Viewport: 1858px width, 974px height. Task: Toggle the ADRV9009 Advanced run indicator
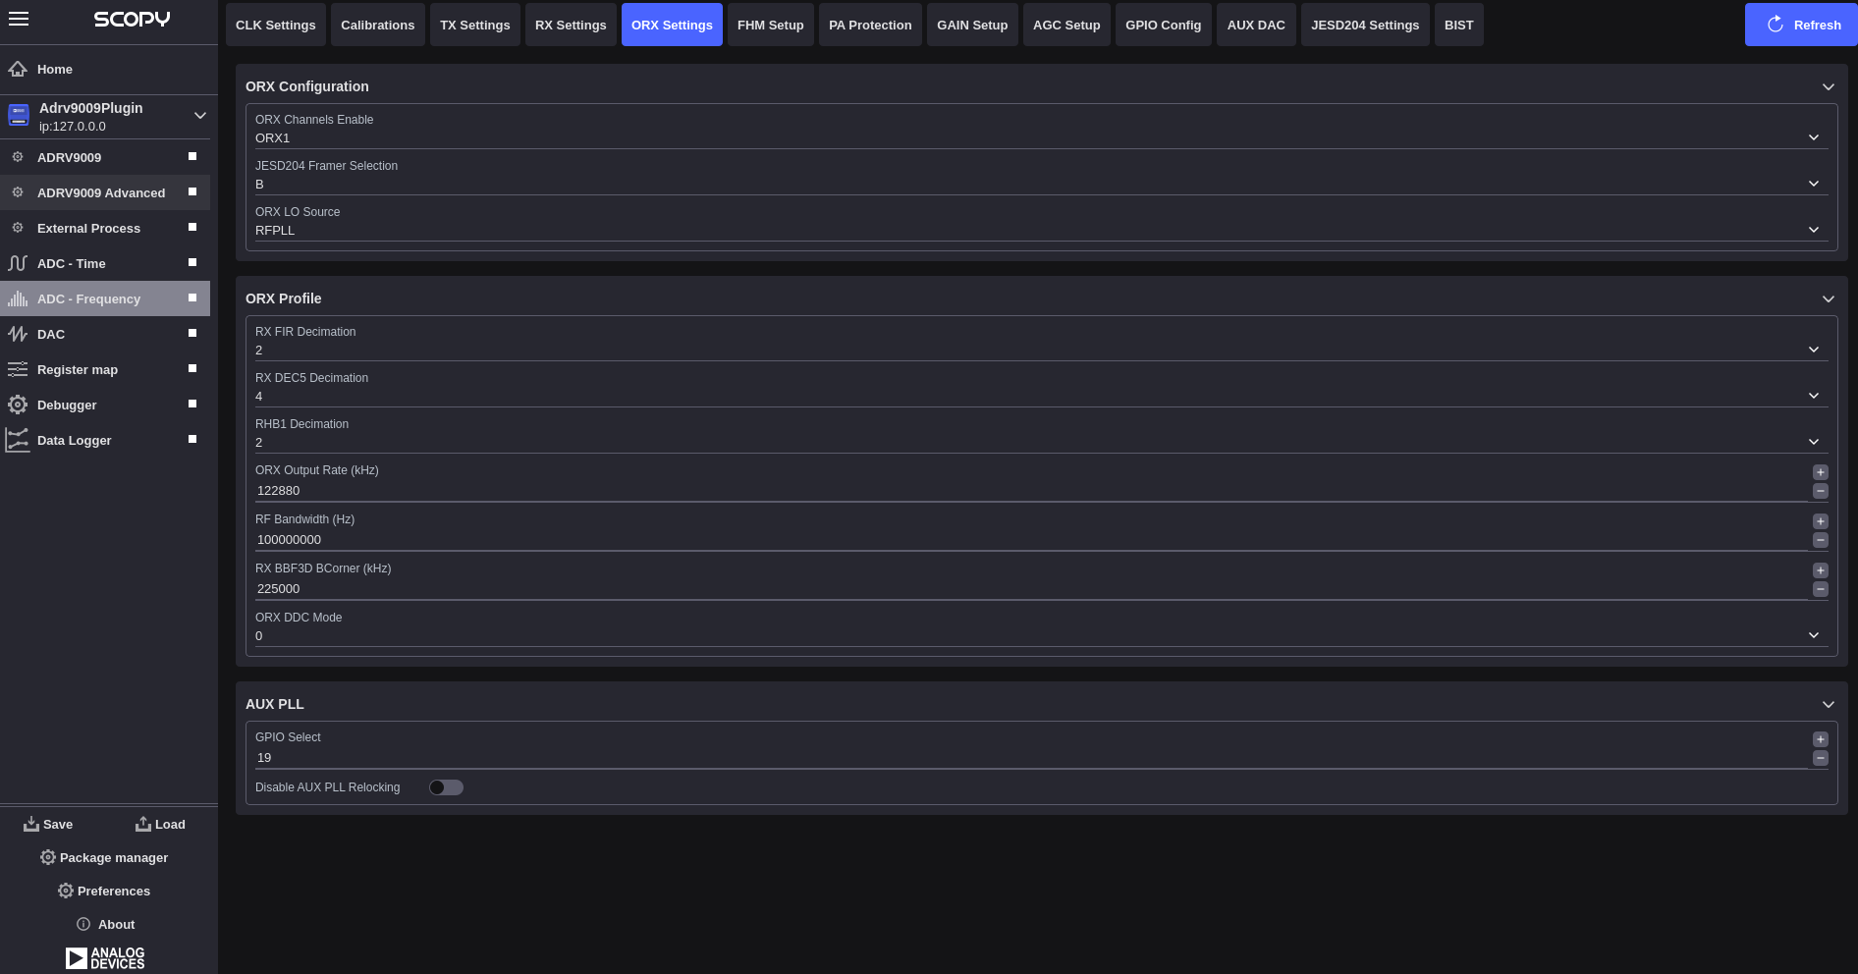191,191
